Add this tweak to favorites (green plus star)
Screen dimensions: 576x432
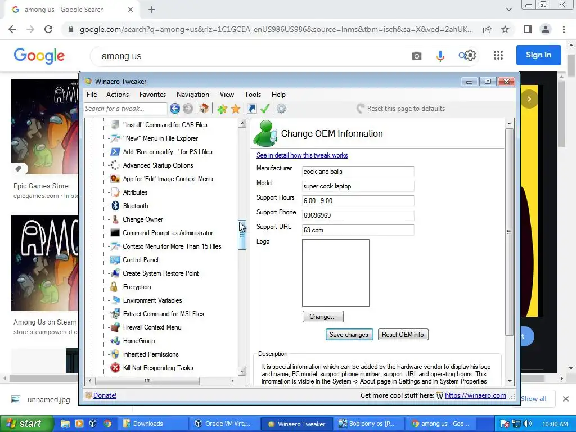222,109
